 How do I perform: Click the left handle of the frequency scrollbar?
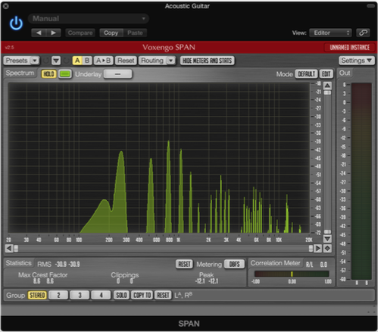[x=16, y=249]
